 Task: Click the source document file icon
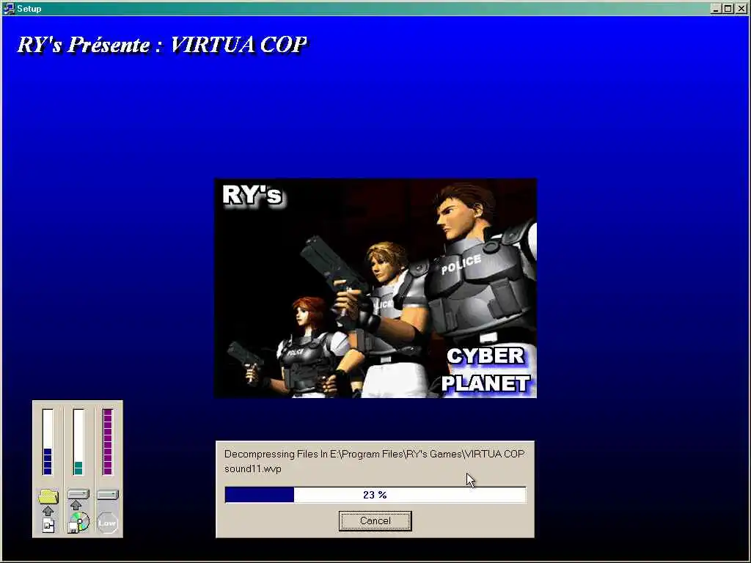(48, 525)
